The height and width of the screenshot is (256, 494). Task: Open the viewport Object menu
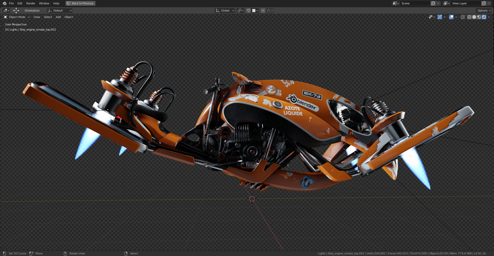pos(69,17)
